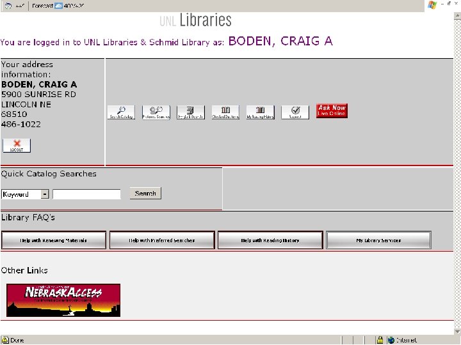Viewport: 461px width, 345px height.
Task: Open the Keyword search type dropdown
Action: point(25,194)
